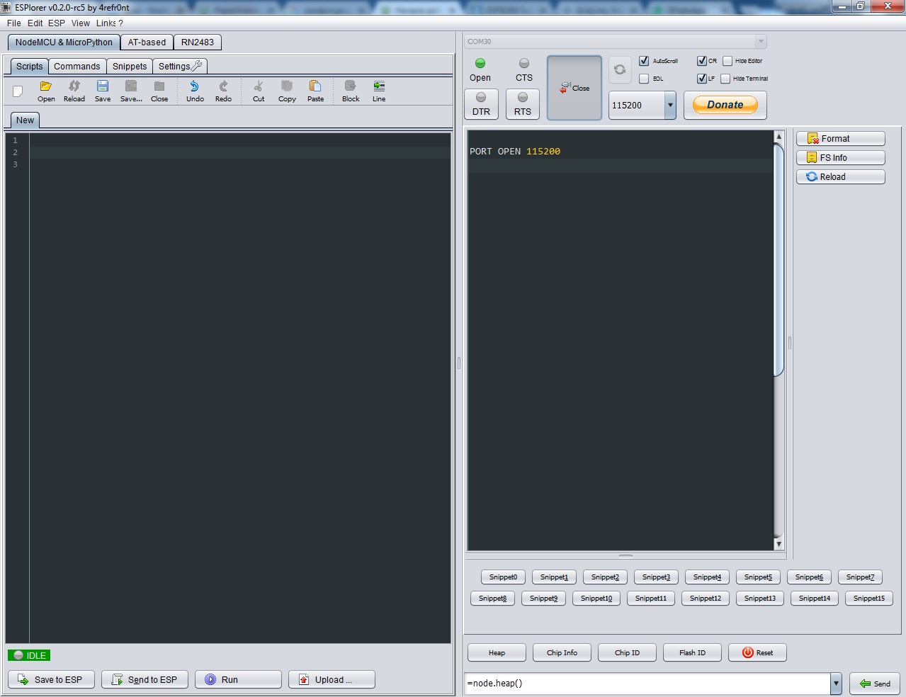Disable the CR checkbox

click(x=702, y=60)
